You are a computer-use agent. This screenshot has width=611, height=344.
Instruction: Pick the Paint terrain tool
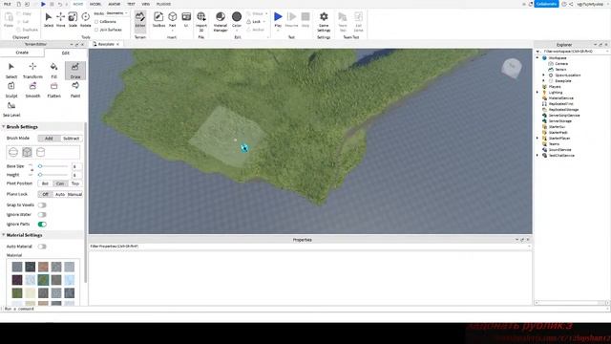75,89
